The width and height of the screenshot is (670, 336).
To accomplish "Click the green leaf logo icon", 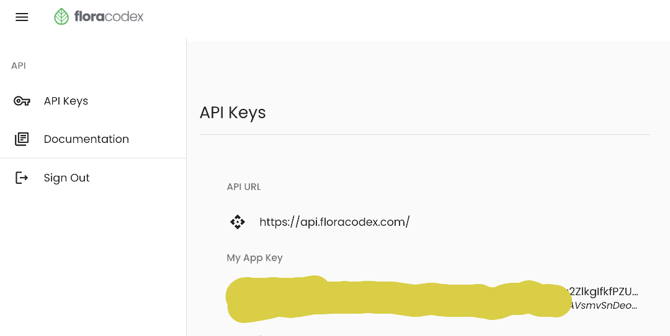I will pyautogui.click(x=61, y=17).
